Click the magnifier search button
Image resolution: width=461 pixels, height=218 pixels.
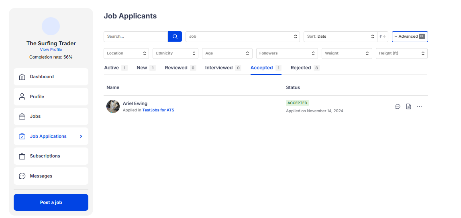[175, 36]
